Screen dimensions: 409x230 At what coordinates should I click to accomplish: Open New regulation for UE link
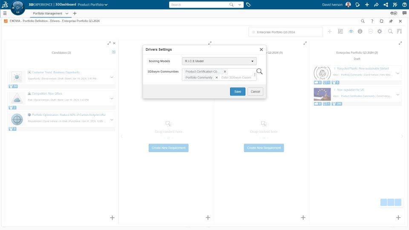click(x=351, y=90)
